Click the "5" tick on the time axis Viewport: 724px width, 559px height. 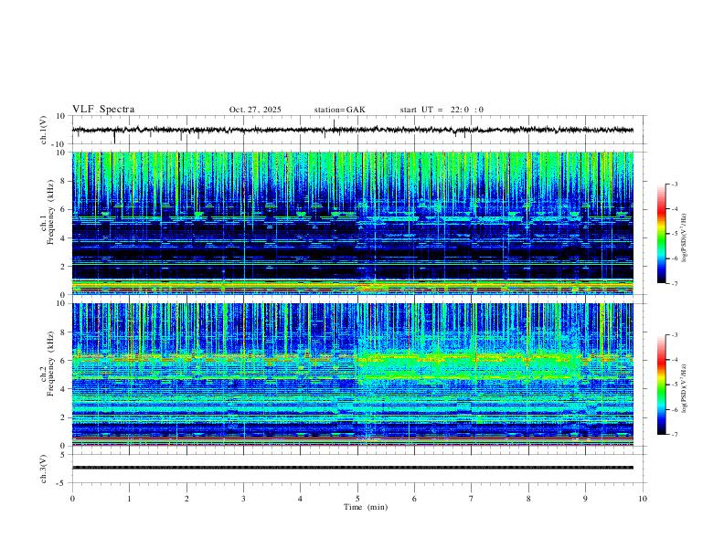(x=357, y=499)
